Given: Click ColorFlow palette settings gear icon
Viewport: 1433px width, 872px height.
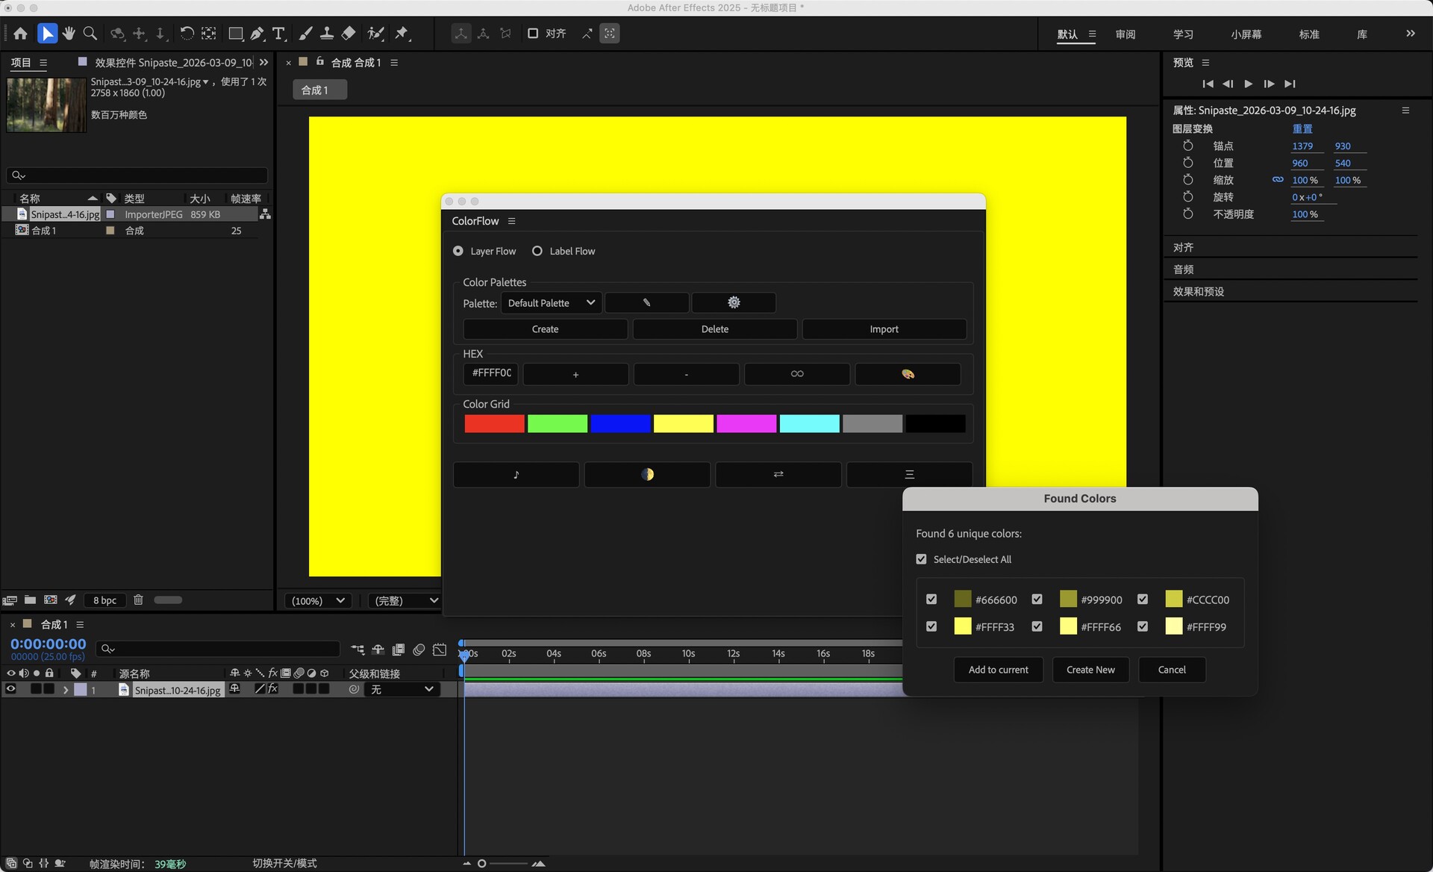Looking at the screenshot, I should pyautogui.click(x=734, y=302).
